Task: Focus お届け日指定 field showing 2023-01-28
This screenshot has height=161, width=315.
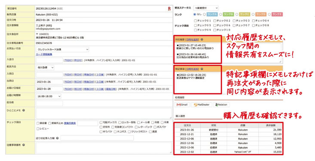Action: (x=49, y=89)
